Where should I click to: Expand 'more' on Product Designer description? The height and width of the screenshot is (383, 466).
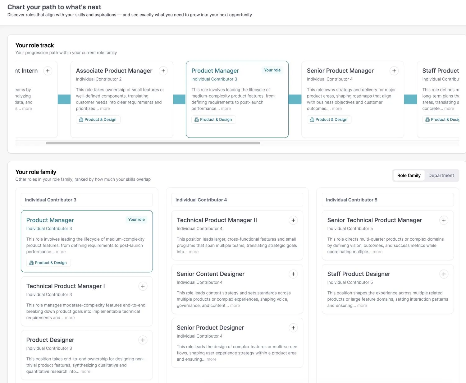coord(85,372)
